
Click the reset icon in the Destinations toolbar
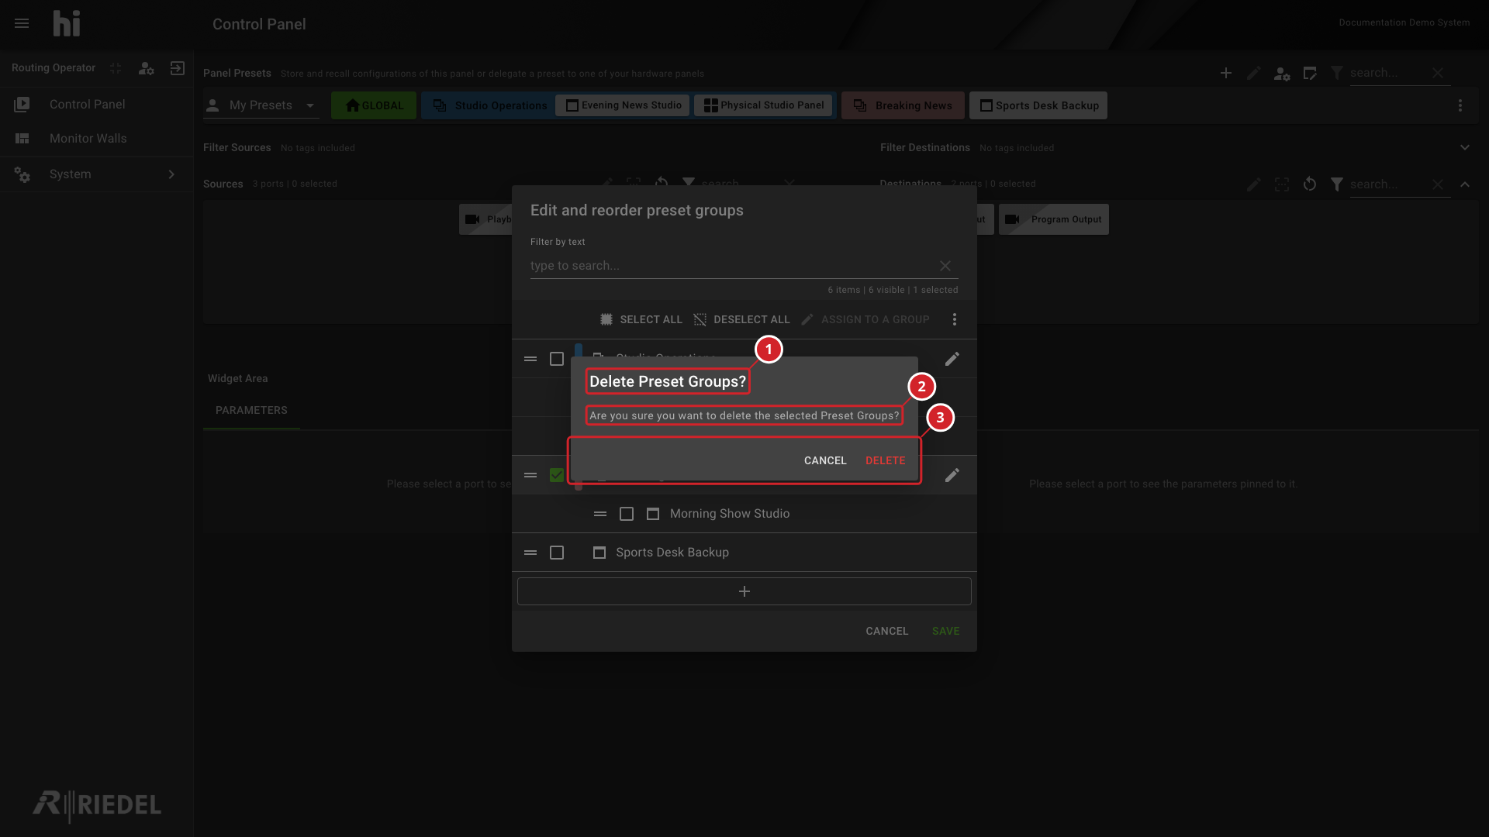pos(1310,184)
